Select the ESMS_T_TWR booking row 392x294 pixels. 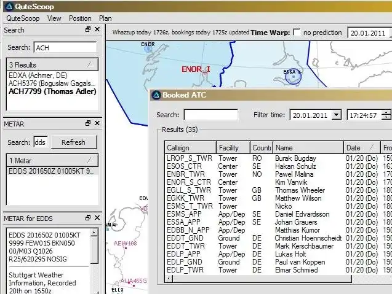pos(278,206)
